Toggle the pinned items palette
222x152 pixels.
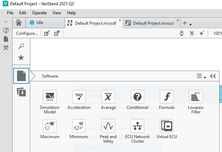(21, 92)
